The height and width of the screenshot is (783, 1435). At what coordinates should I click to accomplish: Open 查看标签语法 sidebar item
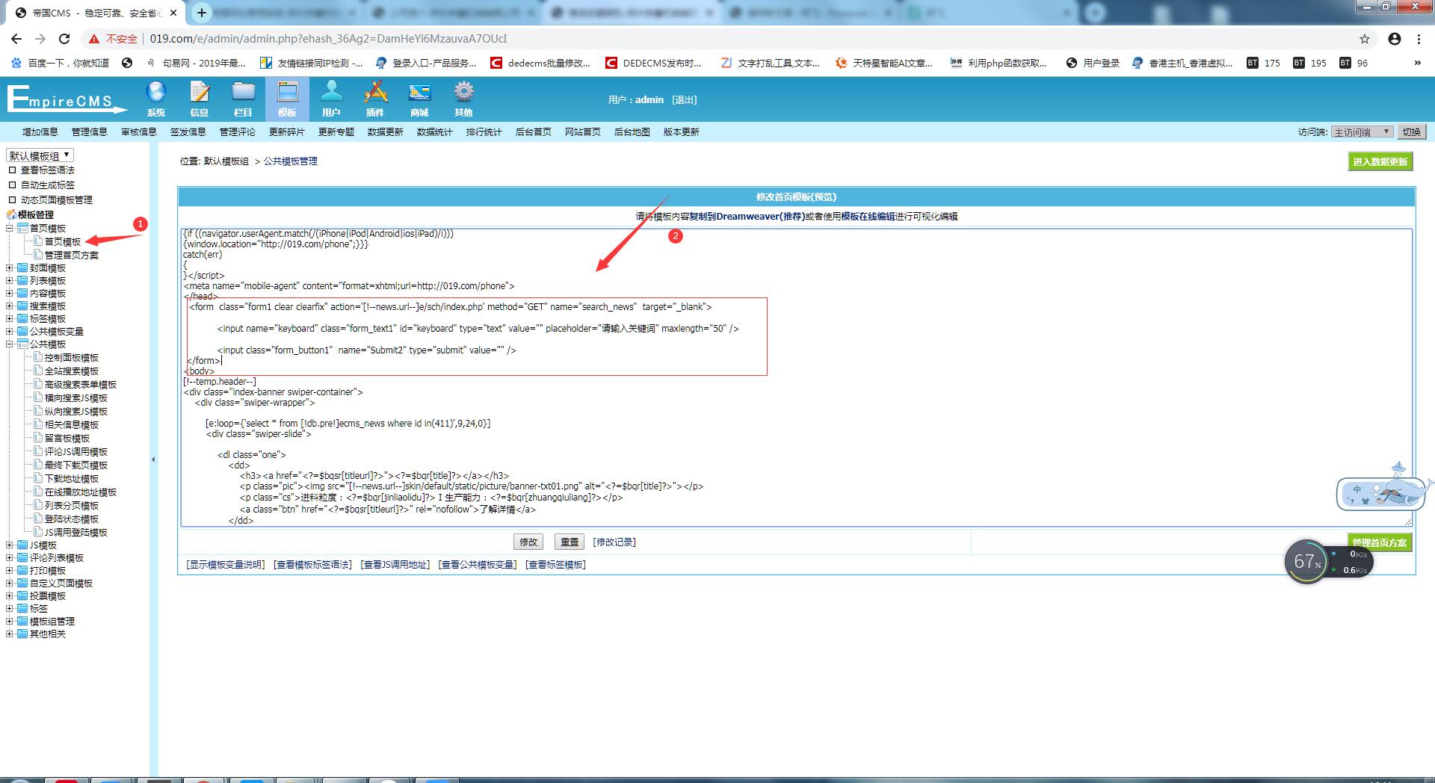pos(48,170)
